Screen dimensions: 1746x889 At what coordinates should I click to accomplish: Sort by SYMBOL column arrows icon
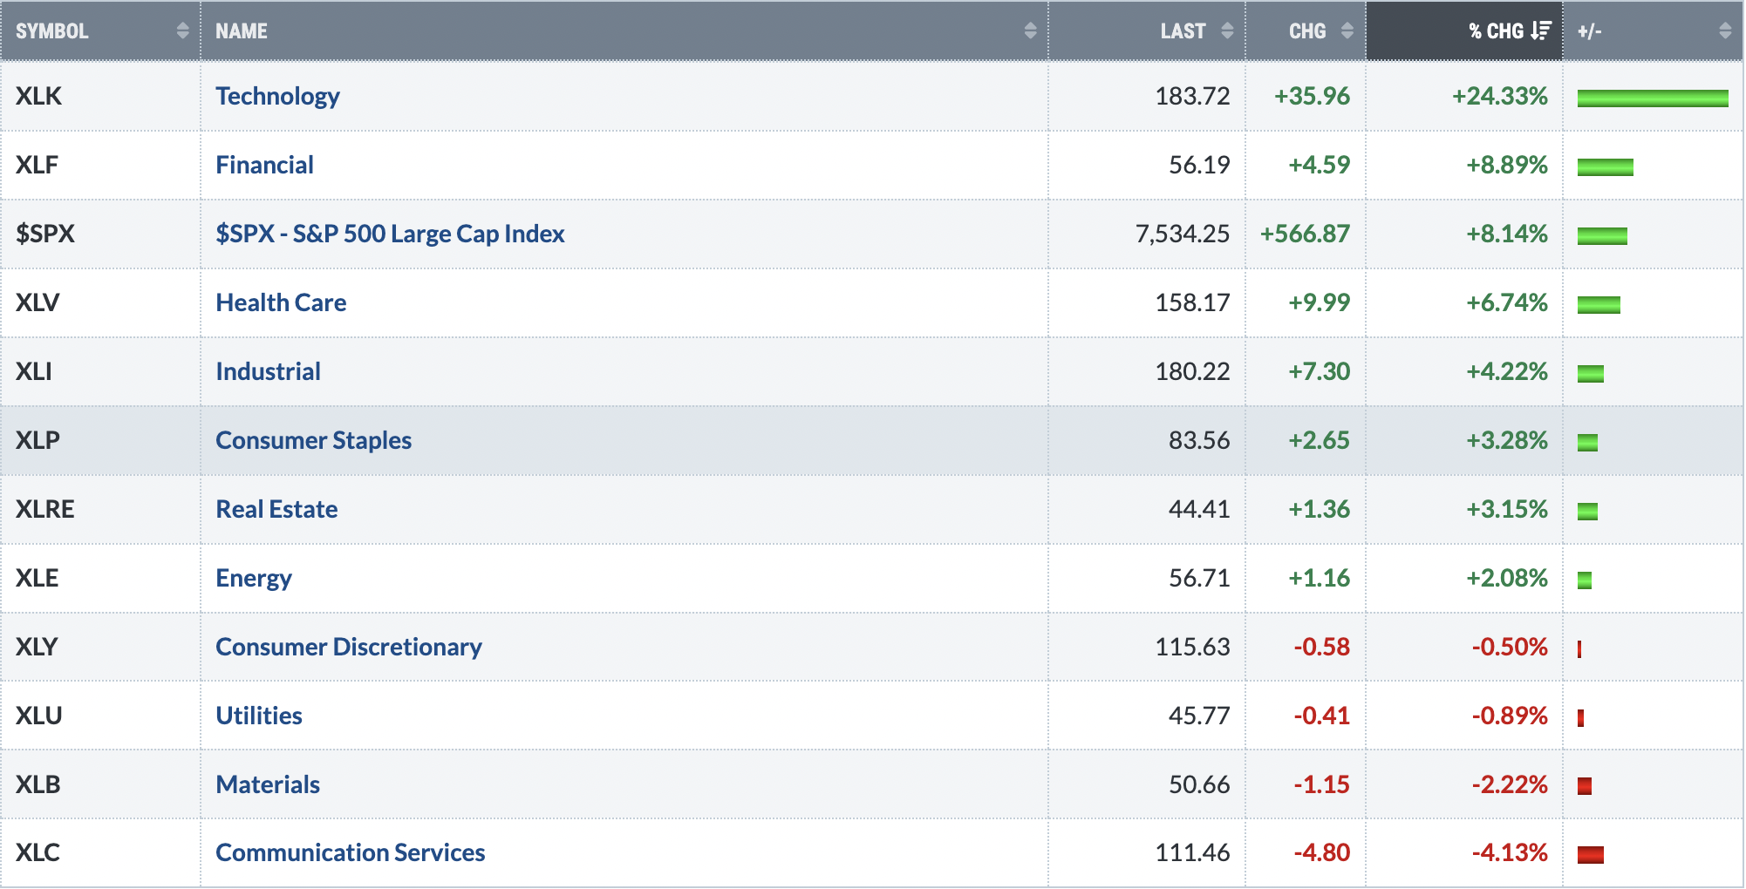[x=182, y=31]
